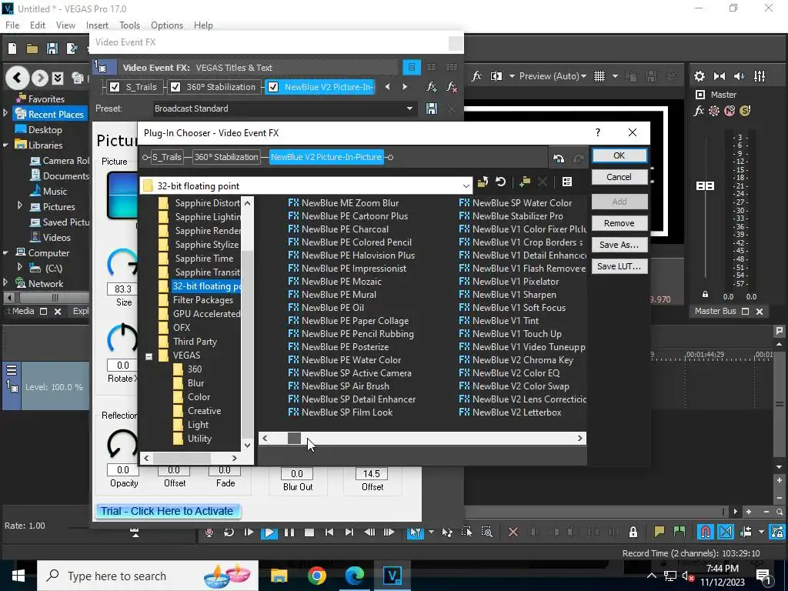Click the preview overlays grid icon
Screen dimensions: 788x591
[599, 76]
